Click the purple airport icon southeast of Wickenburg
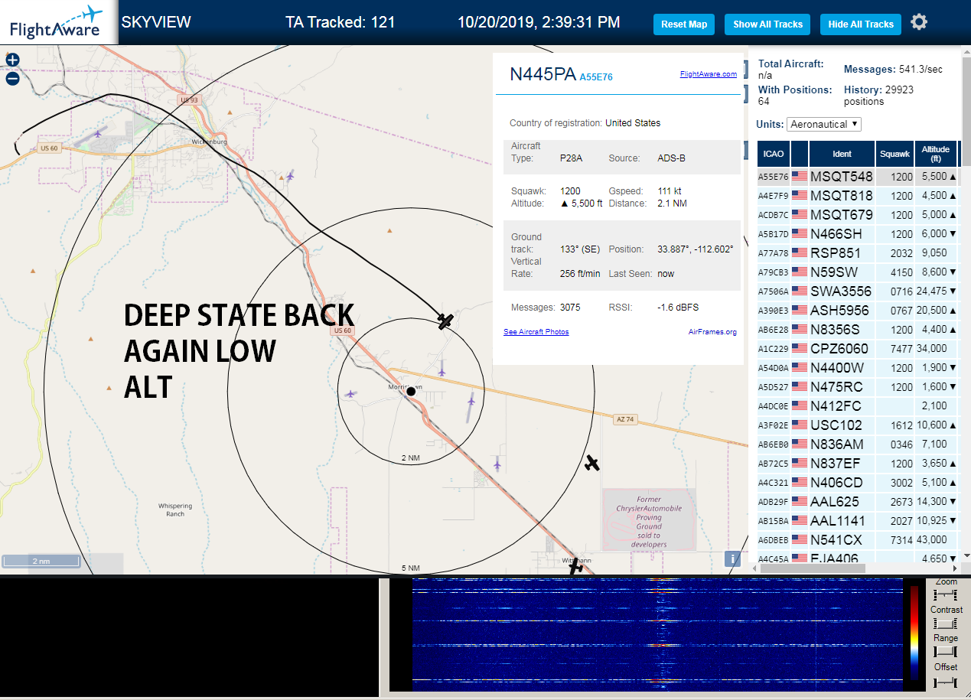The height and width of the screenshot is (700, 971). tap(290, 176)
